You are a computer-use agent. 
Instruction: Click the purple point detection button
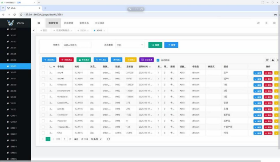tap(147, 60)
